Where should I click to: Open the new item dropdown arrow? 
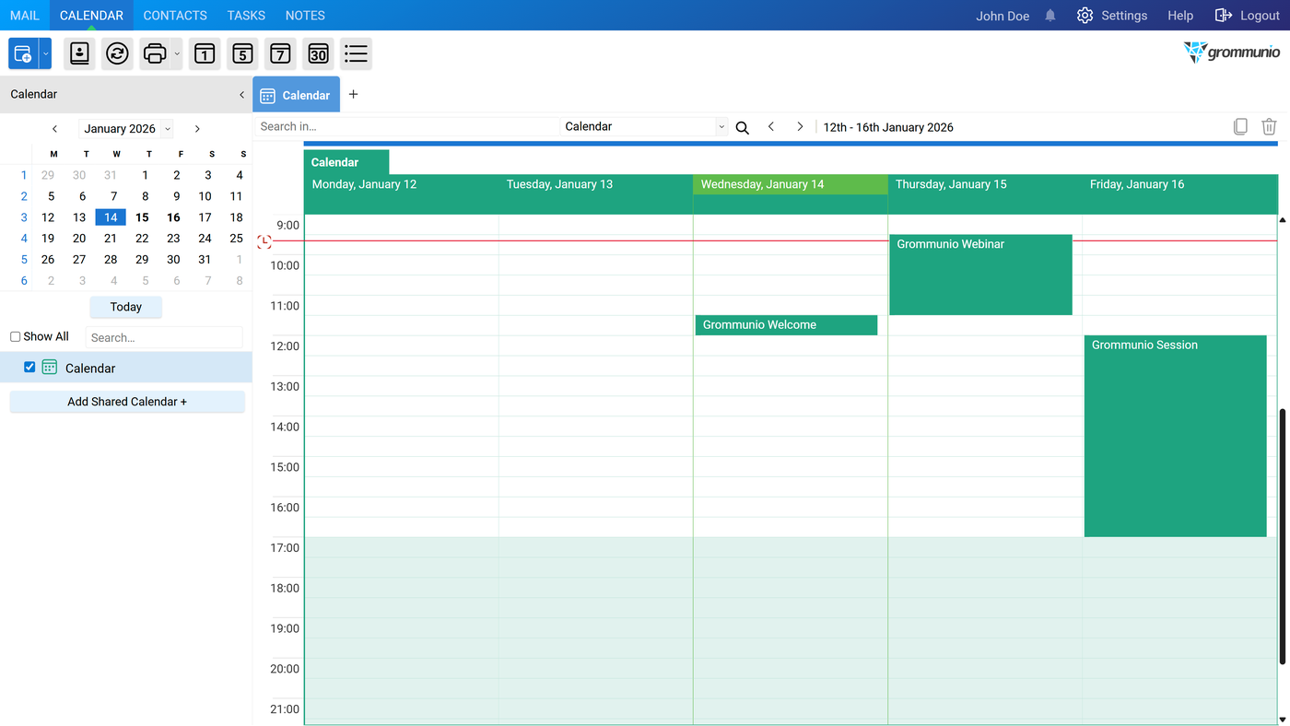coord(45,54)
